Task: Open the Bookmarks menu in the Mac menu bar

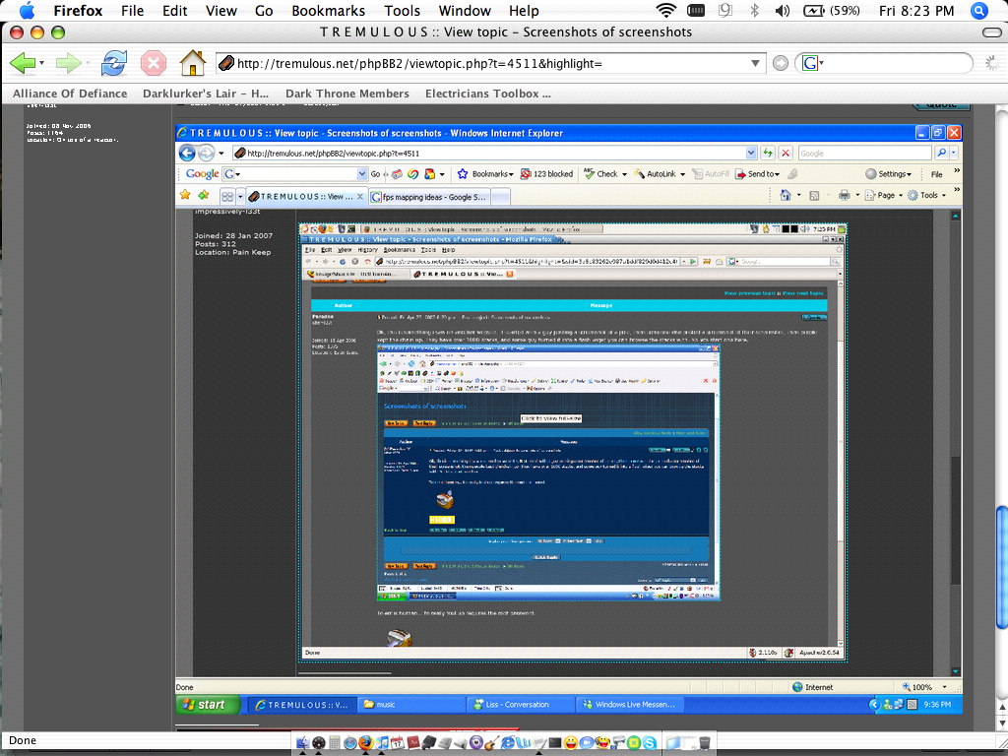Action: coord(328,10)
